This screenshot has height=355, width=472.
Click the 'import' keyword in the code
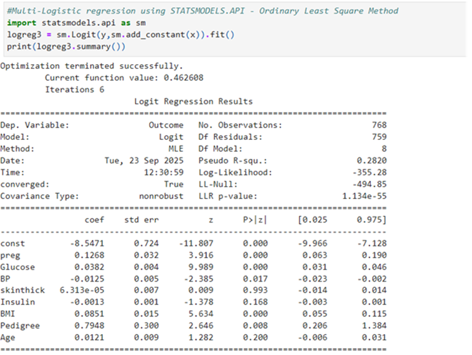22,23
